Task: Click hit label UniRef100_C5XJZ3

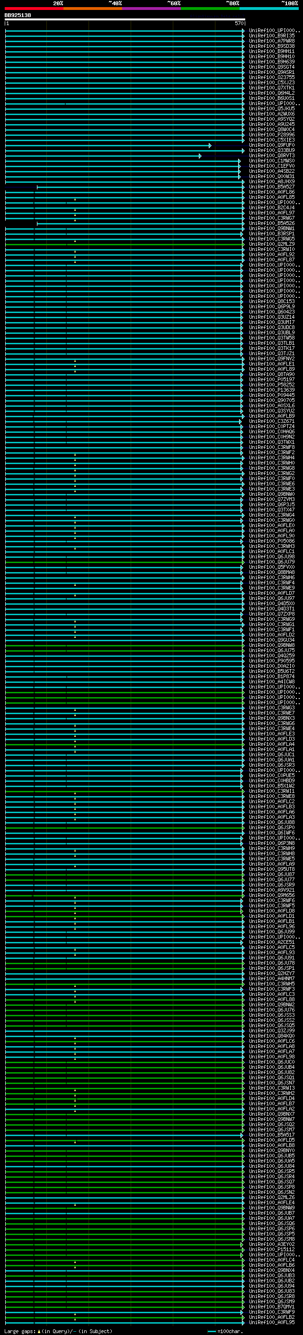Action: coord(272,82)
